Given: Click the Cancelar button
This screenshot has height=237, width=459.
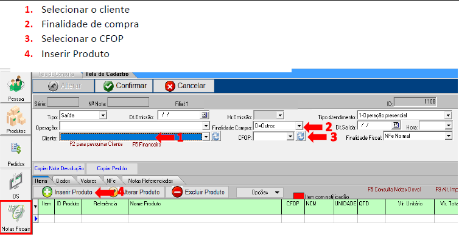Looking at the screenshot, I should click(184, 86).
